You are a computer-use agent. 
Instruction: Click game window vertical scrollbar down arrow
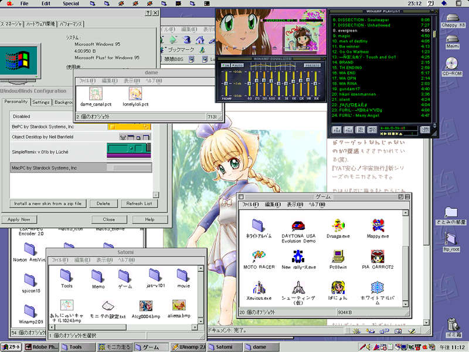405,304
